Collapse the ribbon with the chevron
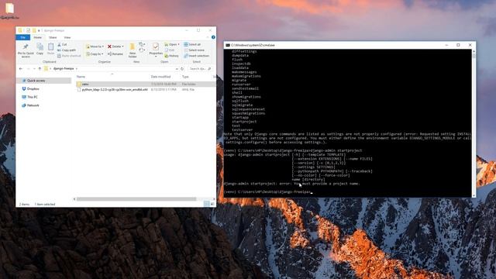496x279 pixels. click(x=208, y=37)
